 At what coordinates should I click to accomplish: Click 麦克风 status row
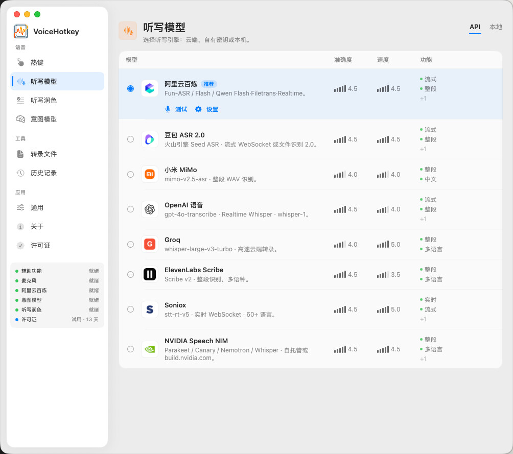click(x=57, y=281)
